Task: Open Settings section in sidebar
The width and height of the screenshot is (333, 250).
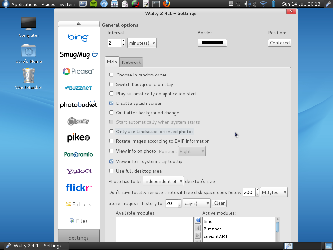Action: tap(79, 236)
